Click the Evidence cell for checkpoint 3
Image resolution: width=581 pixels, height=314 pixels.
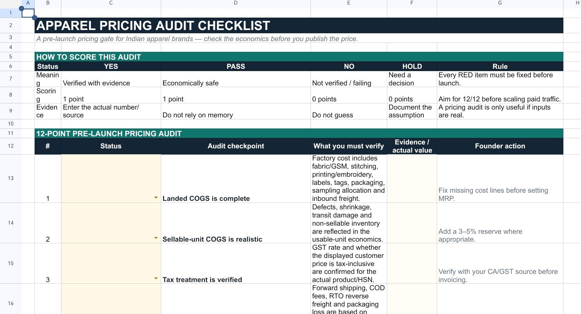pos(412,263)
